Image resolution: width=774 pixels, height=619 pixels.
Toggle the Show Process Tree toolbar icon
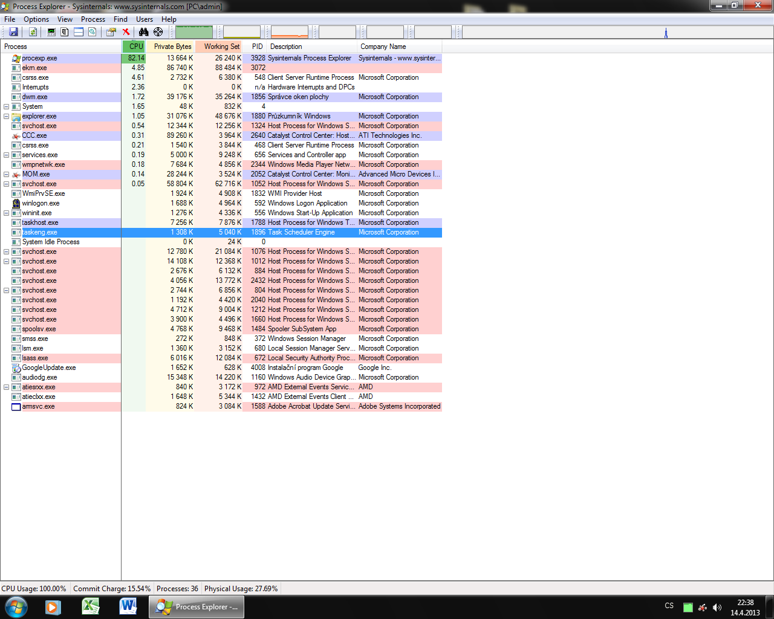tap(65, 32)
